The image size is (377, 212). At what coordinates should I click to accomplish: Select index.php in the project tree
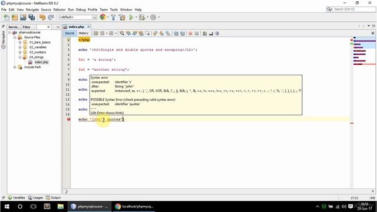coord(41,62)
